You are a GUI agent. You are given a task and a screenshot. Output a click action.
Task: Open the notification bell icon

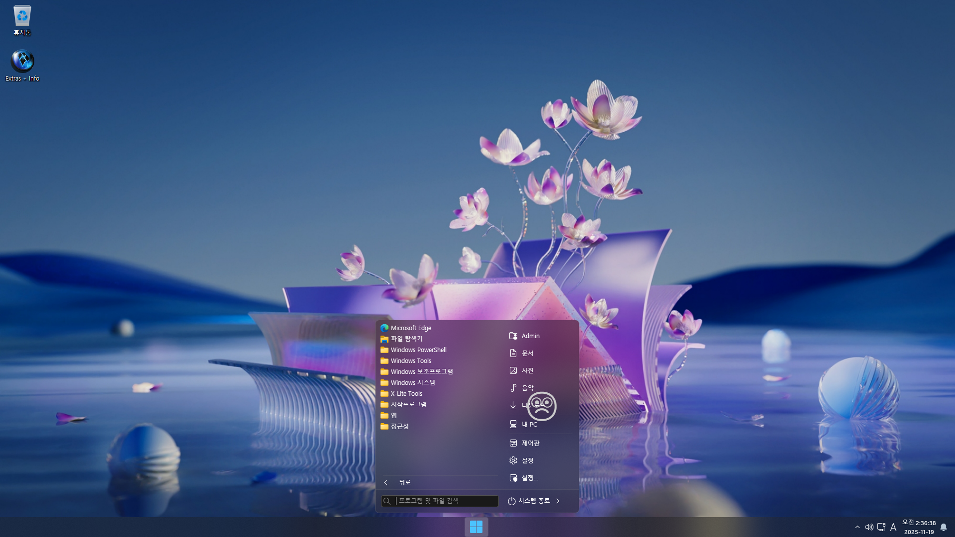(x=943, y=527)
